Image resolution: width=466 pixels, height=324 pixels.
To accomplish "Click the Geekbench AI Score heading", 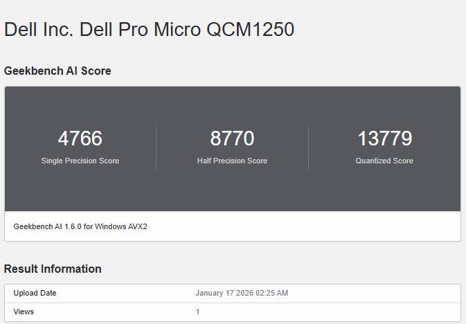I will [57, 71].
